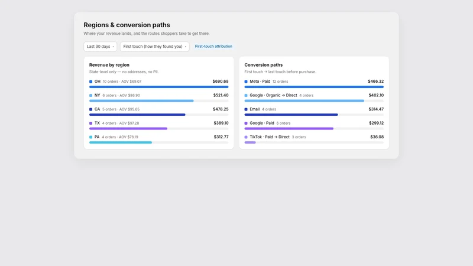The width and height of the screenshot is (473, 266).
Task: Click the Meta · Paid path label
Action: pos(260,82)
